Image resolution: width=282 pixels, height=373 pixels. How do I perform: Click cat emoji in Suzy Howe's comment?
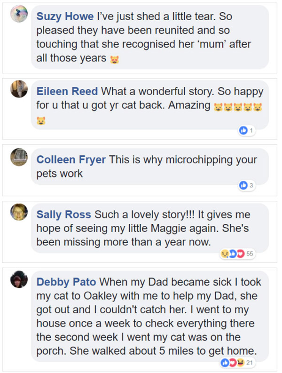tap(113, 60)
